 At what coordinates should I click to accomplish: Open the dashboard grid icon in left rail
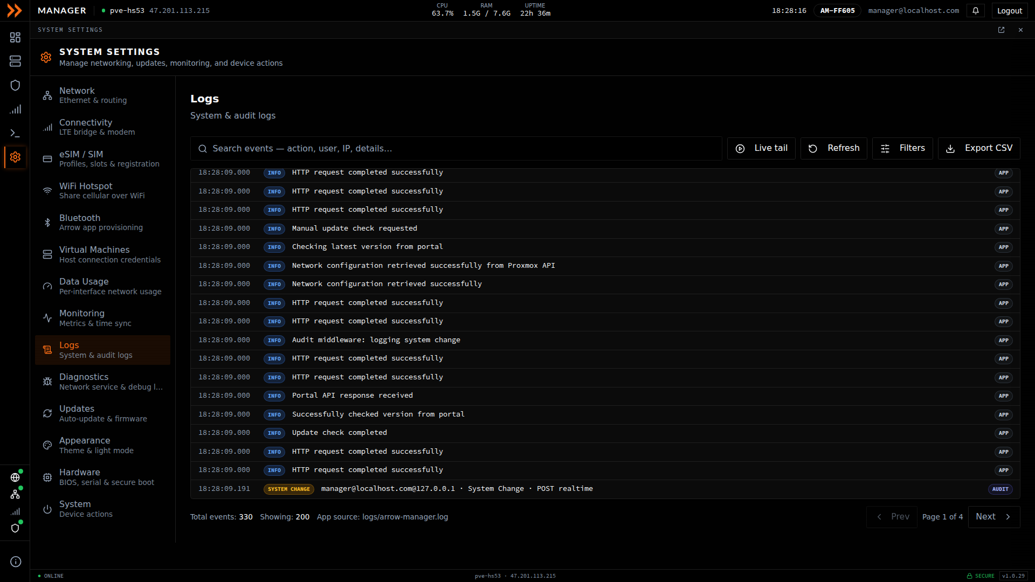15,37
